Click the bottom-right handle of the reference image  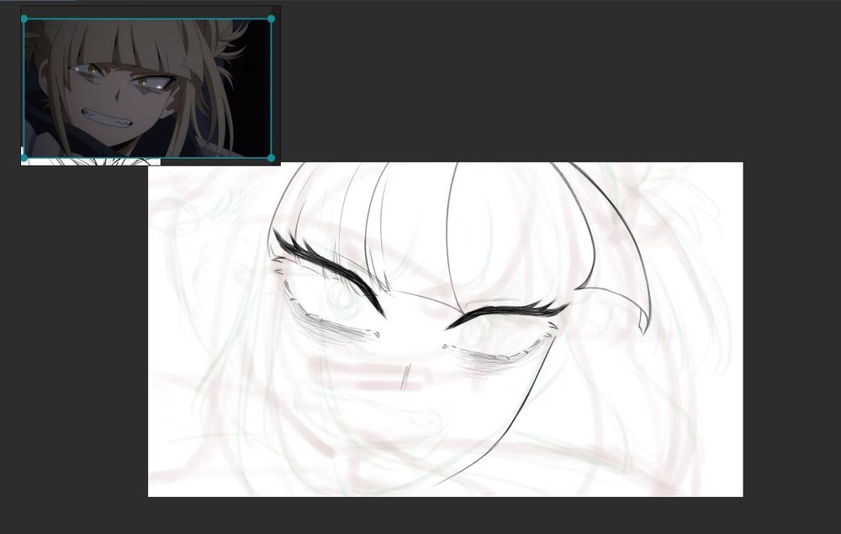pos(271,157)
